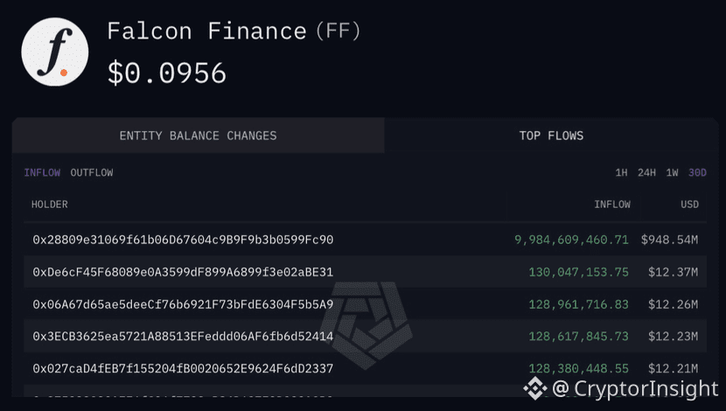Open the Top Flows tab
726x411 pixels.
point(551,136)
